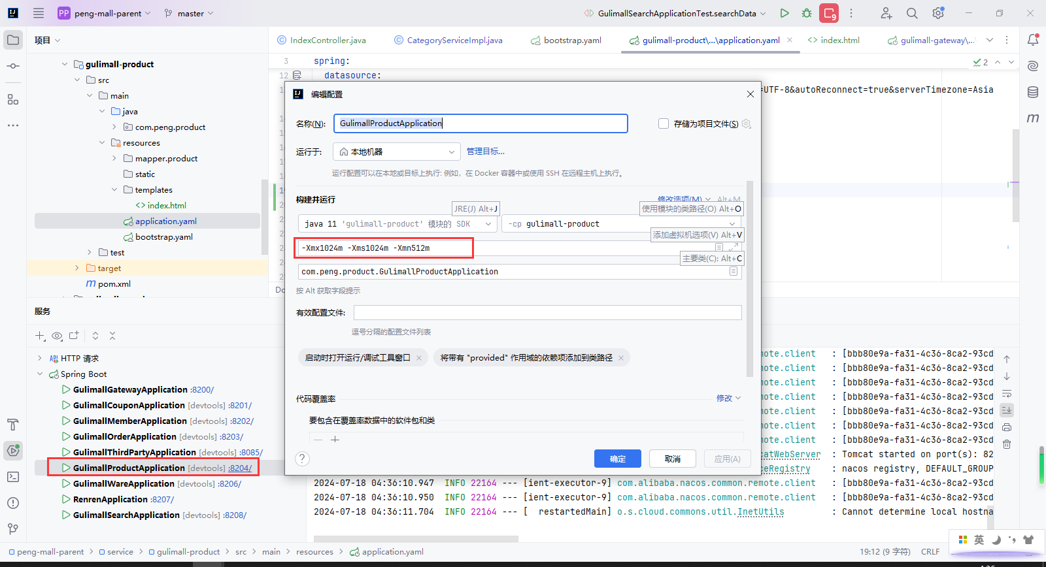Check the store as project file checkbox
1046x567 pixels.
click(664, 123)
